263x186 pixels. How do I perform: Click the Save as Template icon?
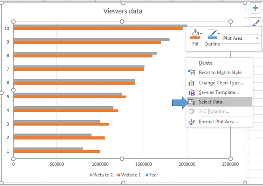coord(192,92)
